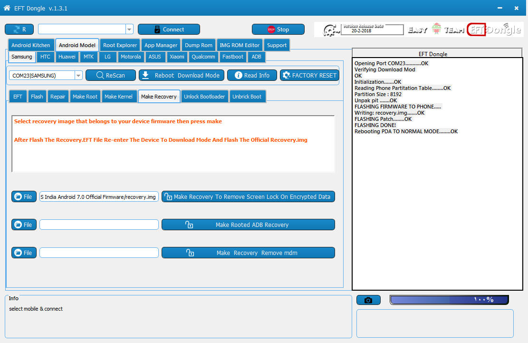Click the FLASHING DONE! log line

pyautogui.click(x=375, y=125)
